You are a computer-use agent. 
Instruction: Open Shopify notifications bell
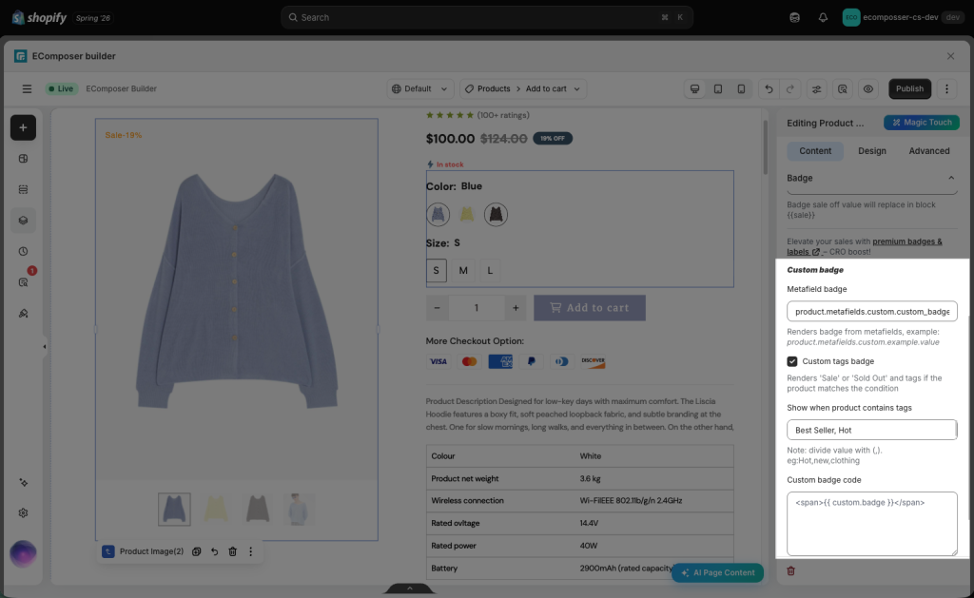[823, 17]
